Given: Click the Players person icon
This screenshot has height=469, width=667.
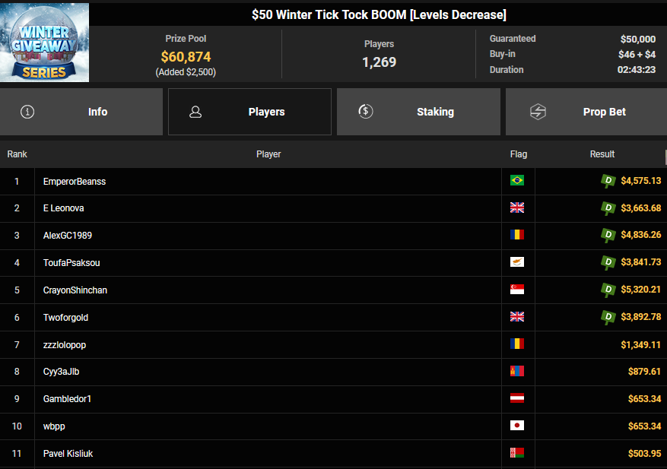Looking at the screenshot, I should [x=195, y=112].
